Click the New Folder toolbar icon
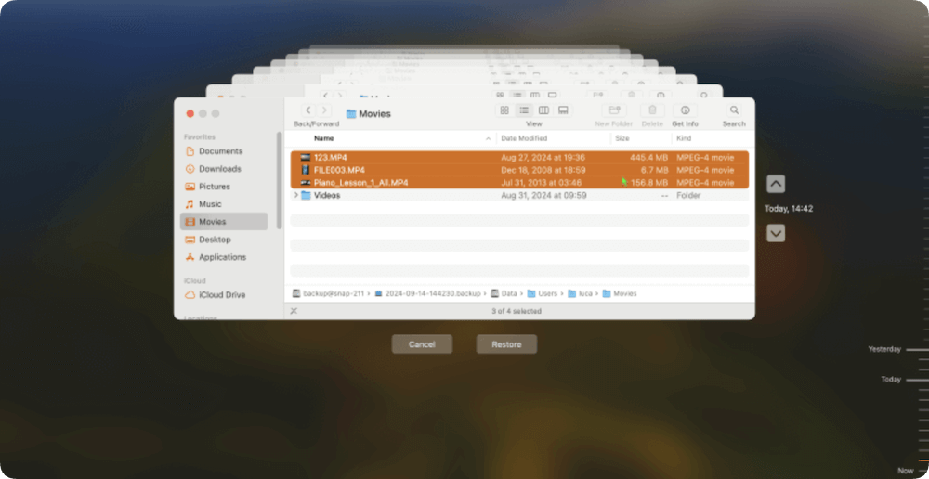929x479 pixels. (x=614, y=110)
